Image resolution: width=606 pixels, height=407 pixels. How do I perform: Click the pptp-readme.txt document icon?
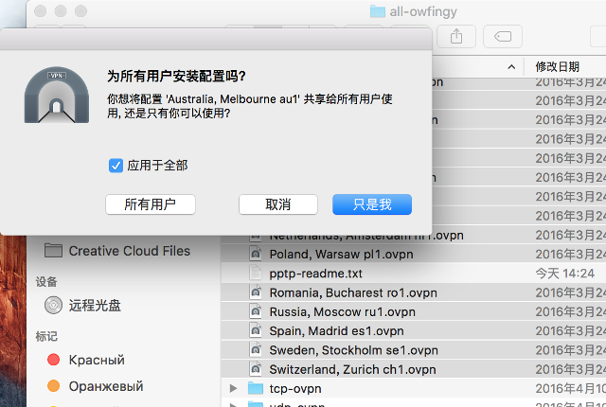tap(256, 273)
